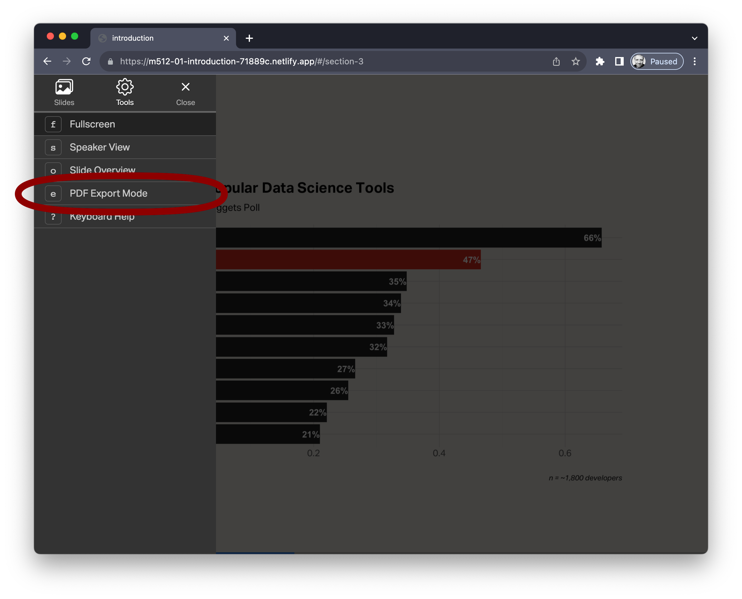The height and width of the screenshot is (599, 742).
Task: Click the red 47% bar
Action: 348,259
